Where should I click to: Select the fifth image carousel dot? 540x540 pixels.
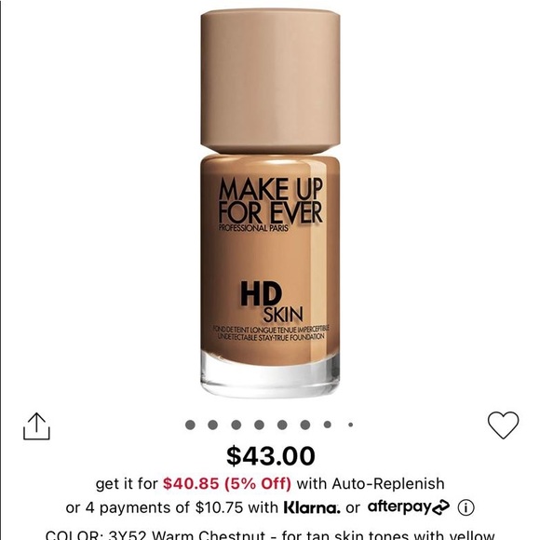tap(282, 425)
